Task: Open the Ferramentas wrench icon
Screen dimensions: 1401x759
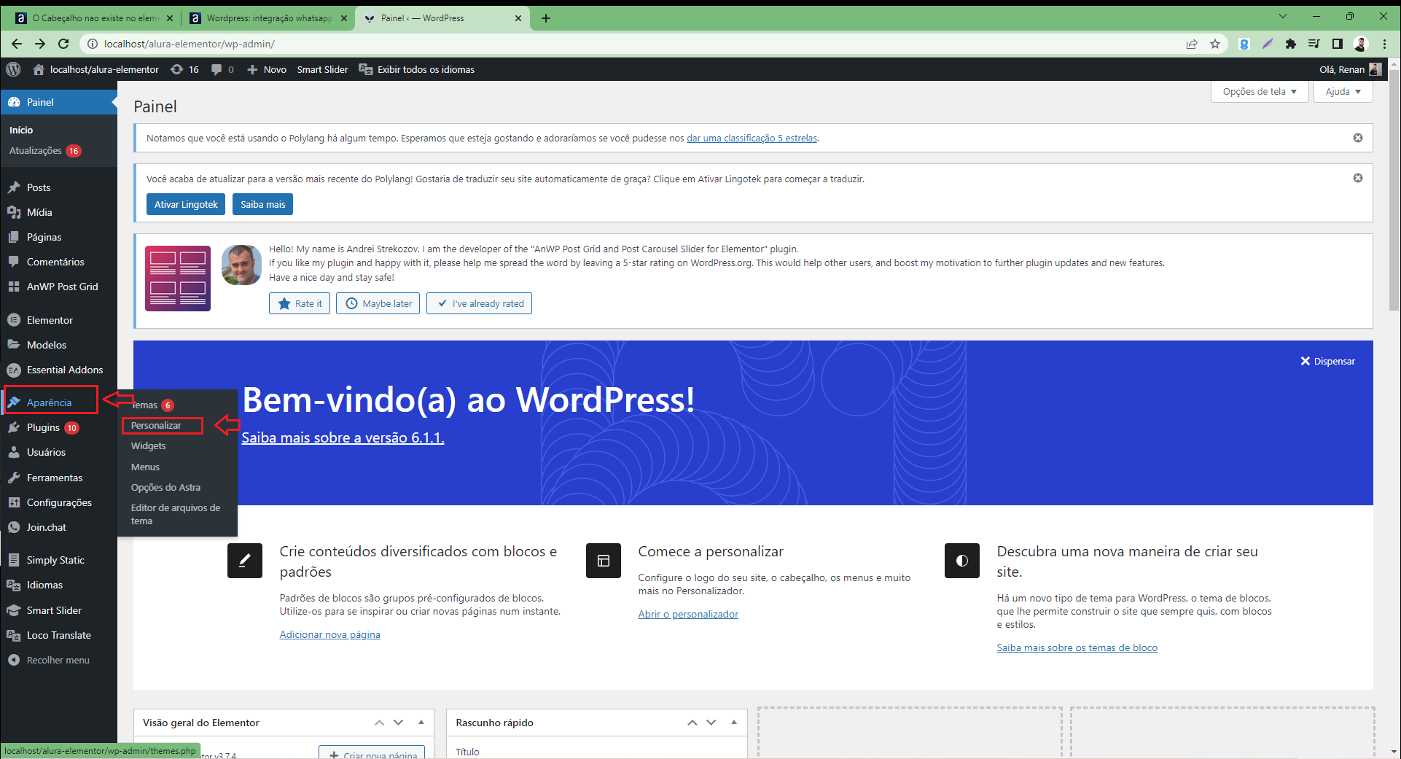Action: tap(14, 478)
